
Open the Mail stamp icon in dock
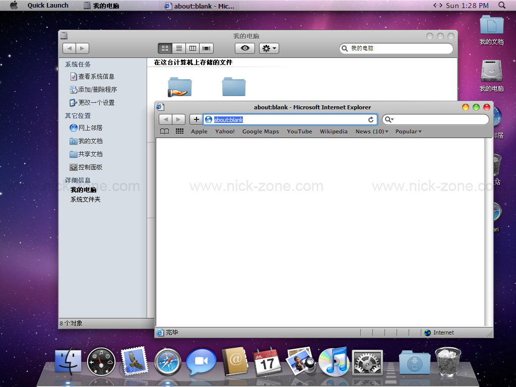pyautogui.click(x=134, y=361)
